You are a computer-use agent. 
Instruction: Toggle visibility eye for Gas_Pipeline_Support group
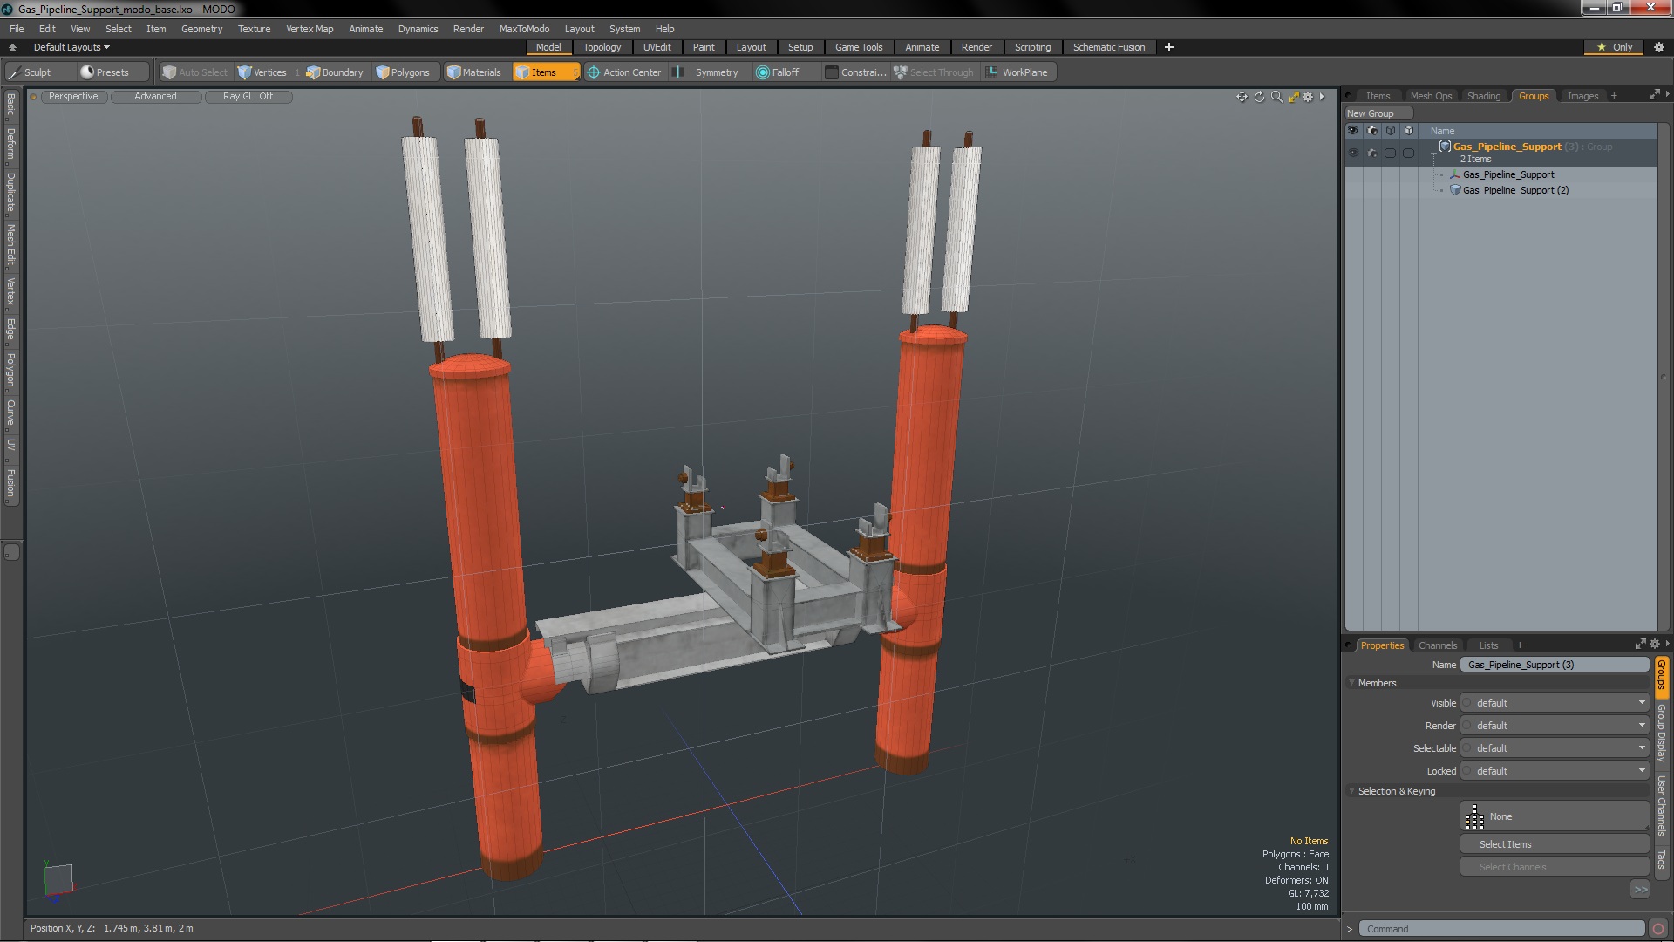point(1353,153)
